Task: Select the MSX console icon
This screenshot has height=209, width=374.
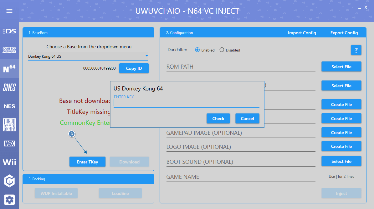Action: pyautogui.click(x=9, y=143)
